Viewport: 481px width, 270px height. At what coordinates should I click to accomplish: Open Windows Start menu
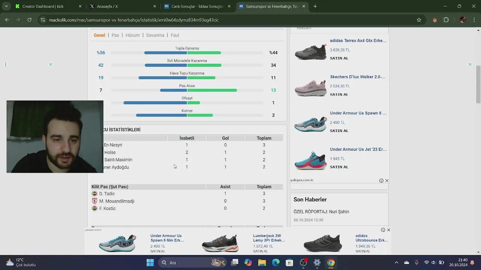tap(150, 262)
